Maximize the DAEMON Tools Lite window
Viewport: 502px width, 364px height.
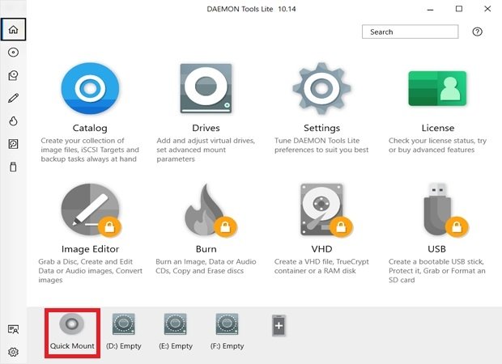[459, 9]
